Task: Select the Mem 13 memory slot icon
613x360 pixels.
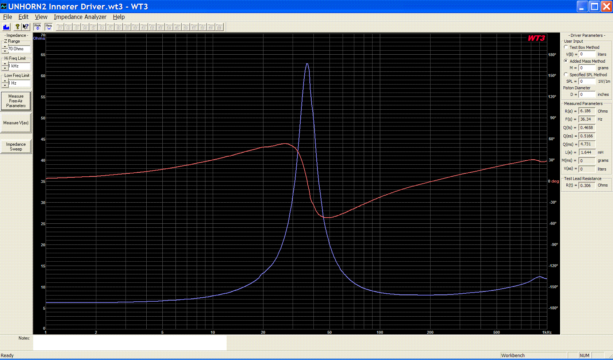Action: pyautogui.click(x=161, y=27)
